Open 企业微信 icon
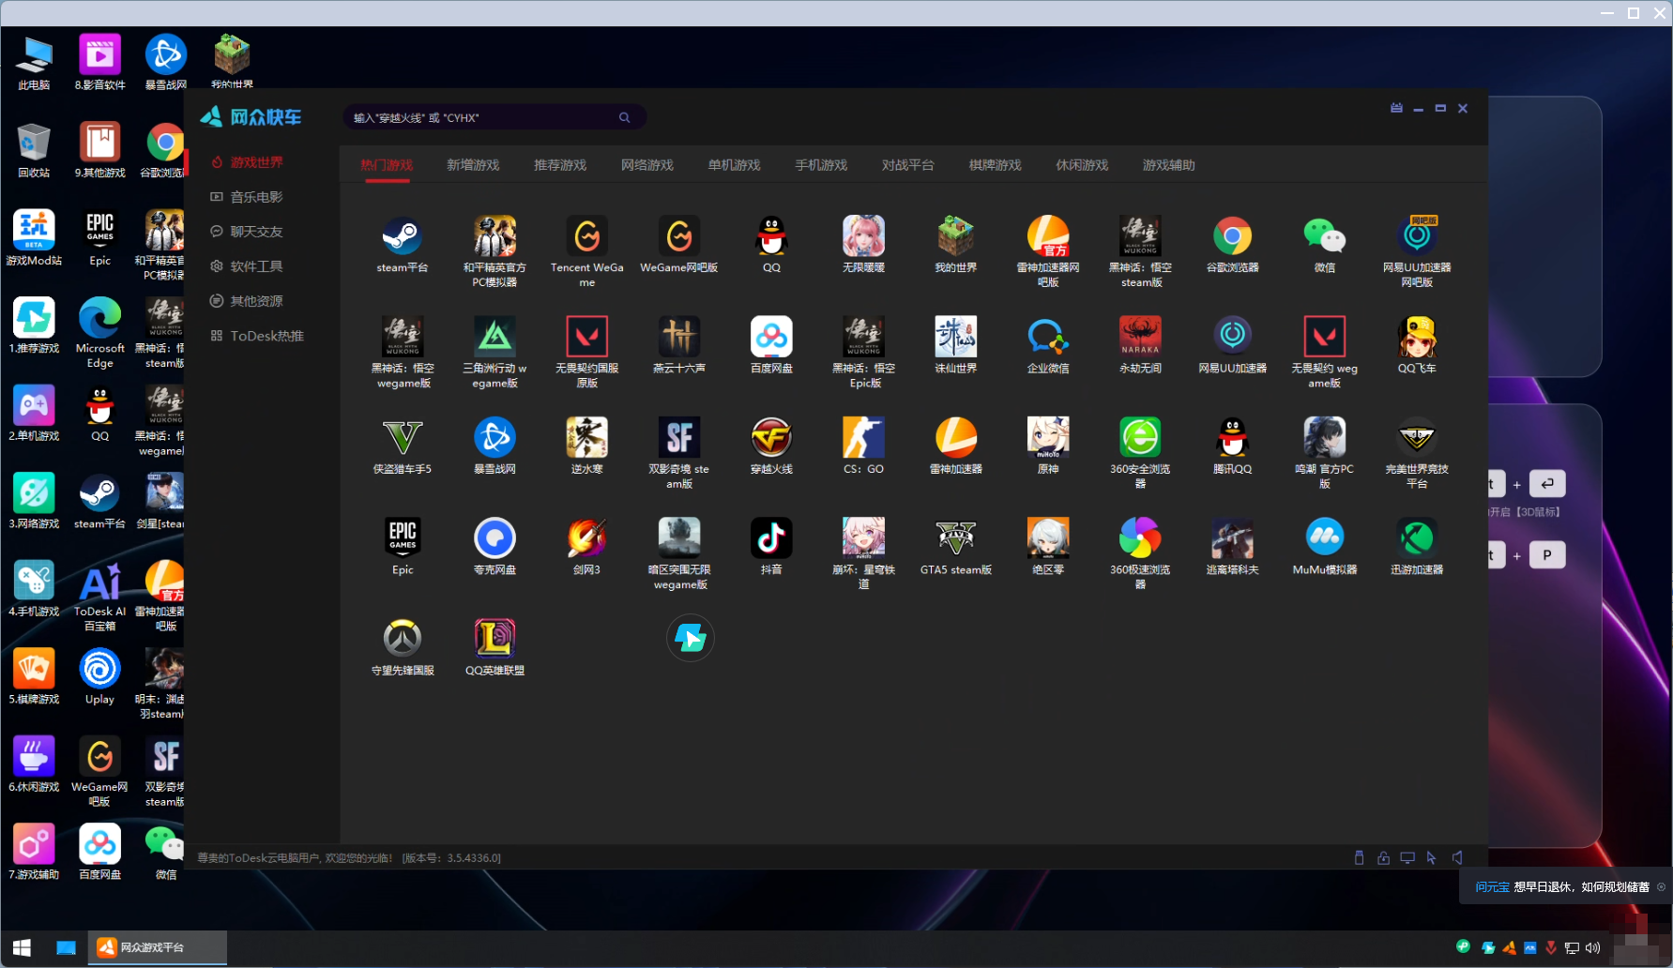Viewport: 1673px width, 968px height. (1048, 337)
